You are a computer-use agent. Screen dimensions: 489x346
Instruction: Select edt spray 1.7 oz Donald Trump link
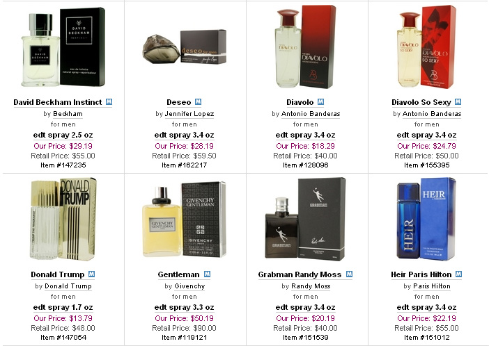[x=63, y=307]
